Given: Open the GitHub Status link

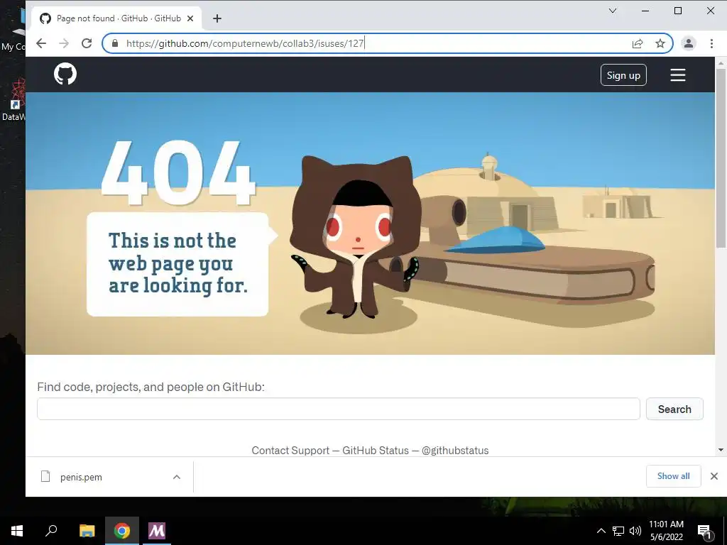Looking at the screenshot, I should [x=376, y=451].
